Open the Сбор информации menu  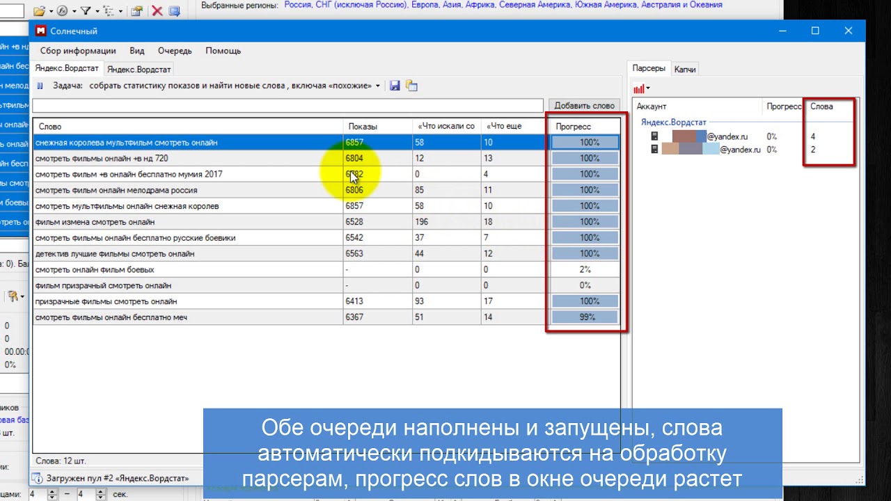78,51
